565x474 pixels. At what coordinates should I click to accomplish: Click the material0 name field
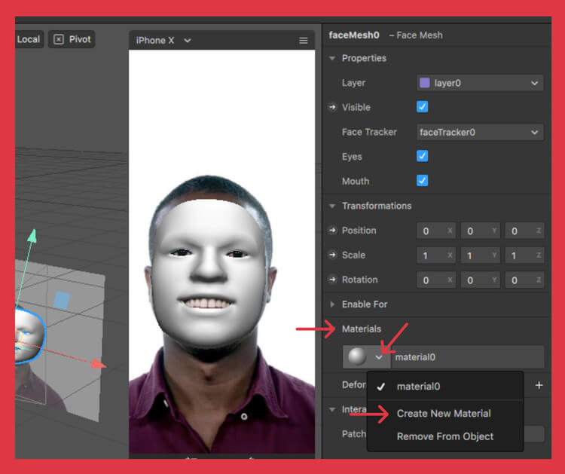(x=468, y=357)
